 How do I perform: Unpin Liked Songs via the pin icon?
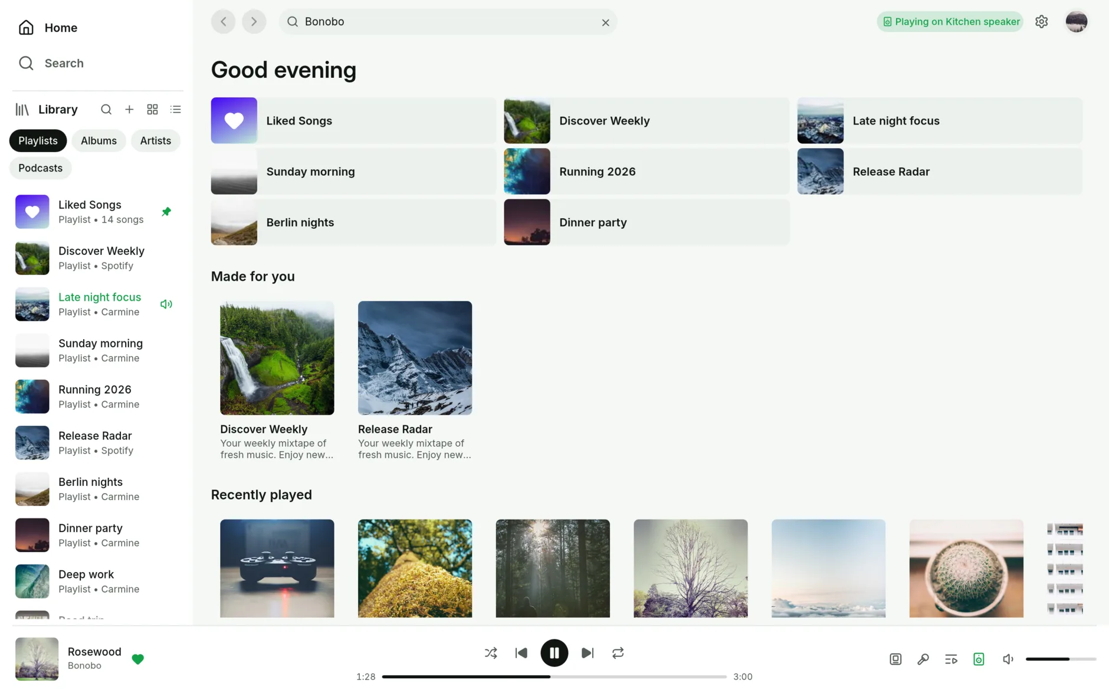(166, 212)
